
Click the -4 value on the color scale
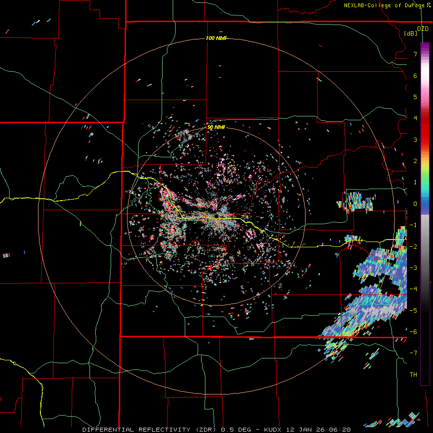(413, 289)
